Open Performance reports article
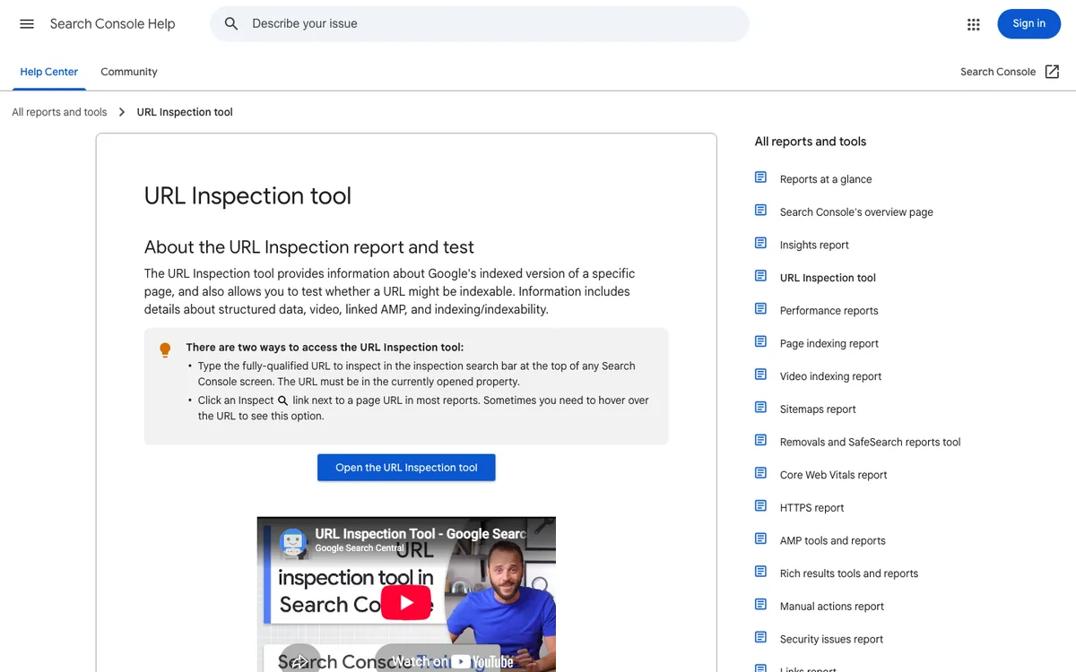Viewport: 1076px width, 672px height. tap(829, 311)
